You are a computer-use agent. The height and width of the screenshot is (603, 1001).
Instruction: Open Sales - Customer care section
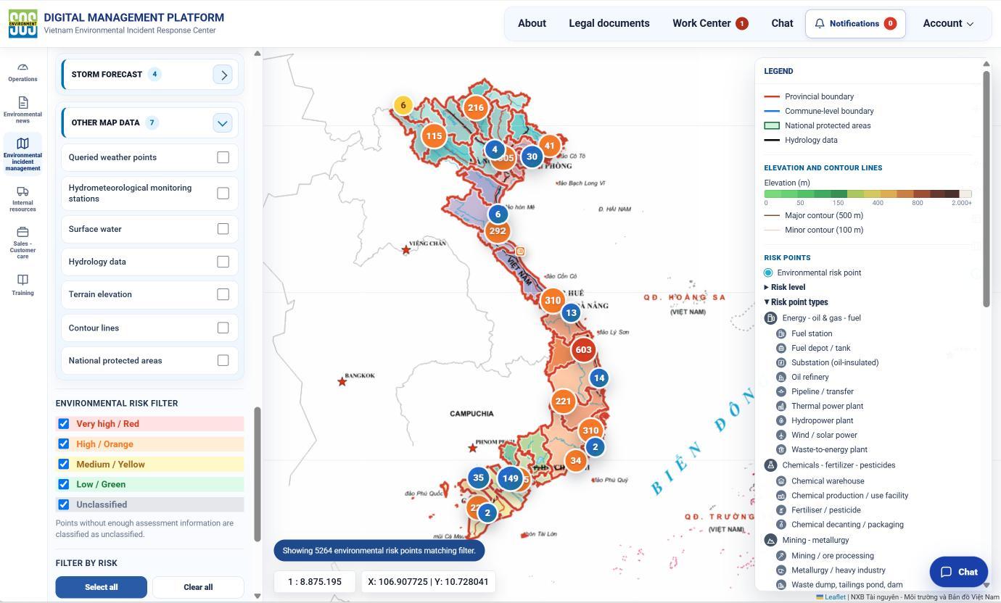click(22, 243)
